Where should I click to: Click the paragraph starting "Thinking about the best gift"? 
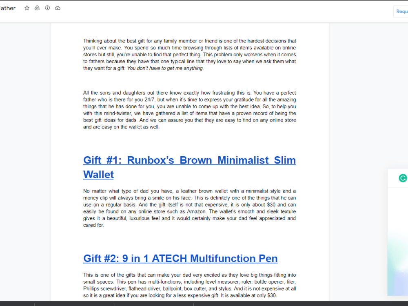pos(189,55)
